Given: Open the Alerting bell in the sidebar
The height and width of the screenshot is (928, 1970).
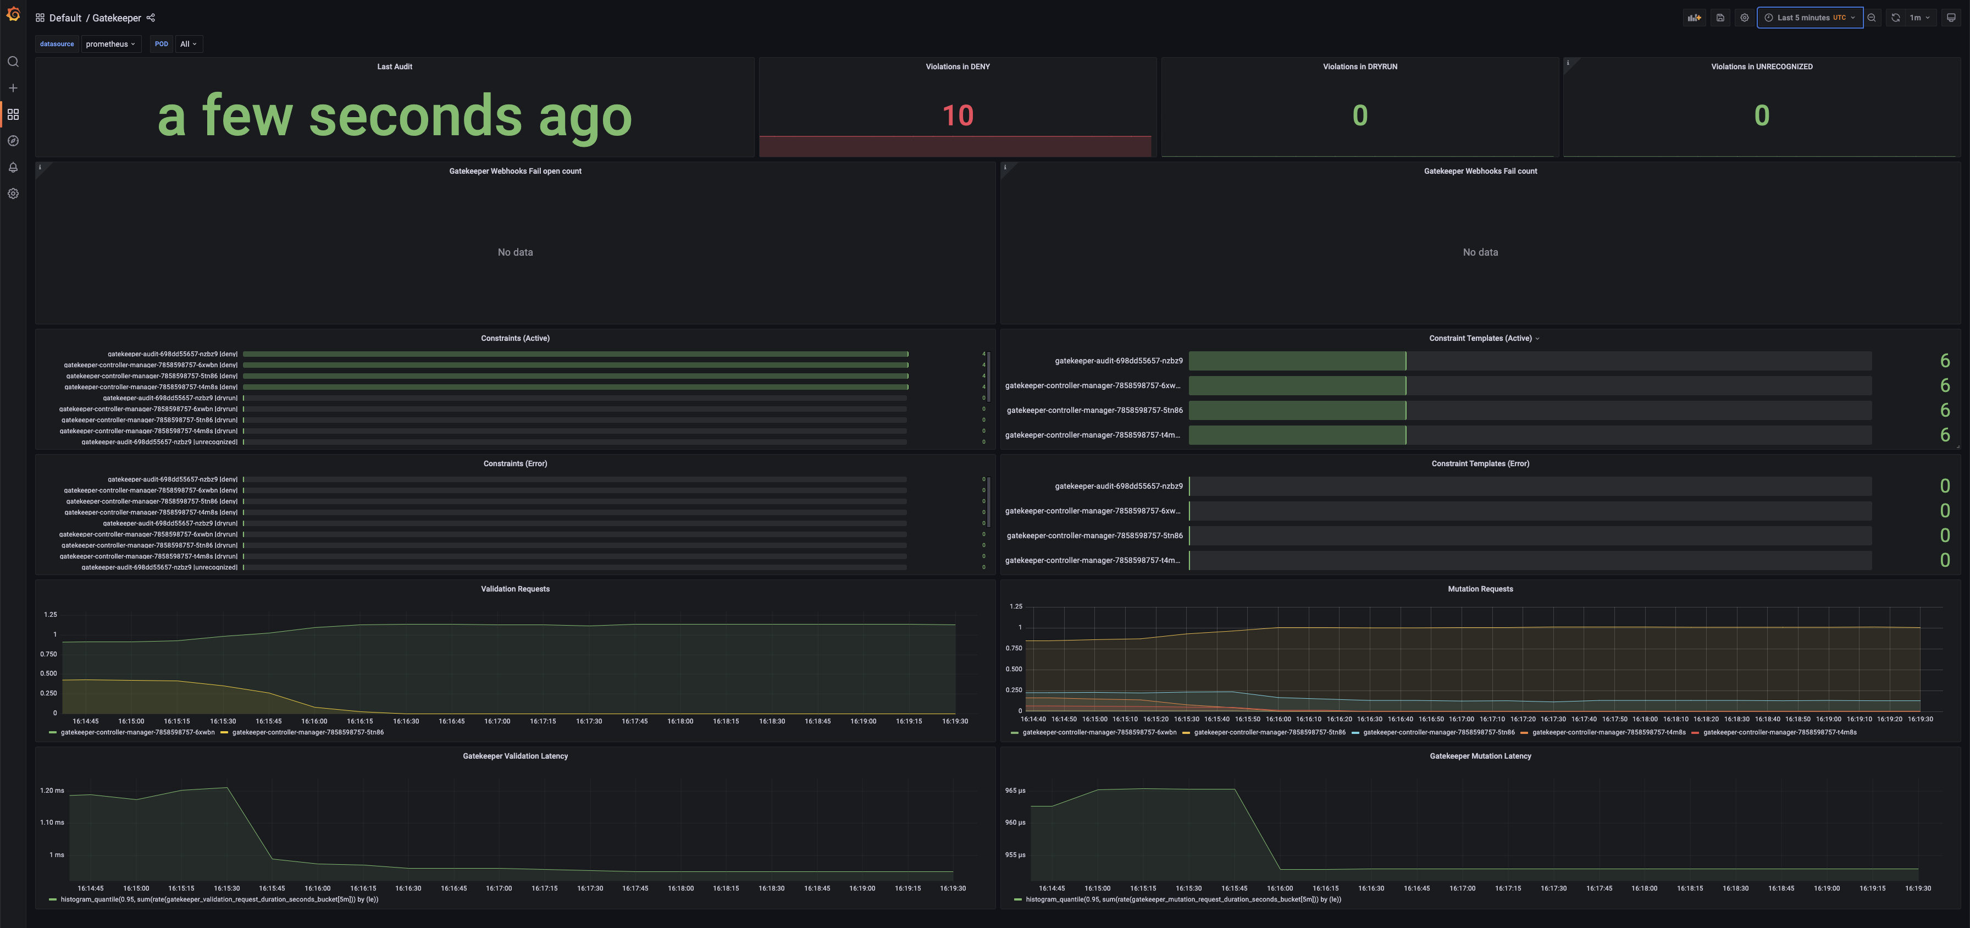Looking at the screenshot, I should click(x=13, y=168).
